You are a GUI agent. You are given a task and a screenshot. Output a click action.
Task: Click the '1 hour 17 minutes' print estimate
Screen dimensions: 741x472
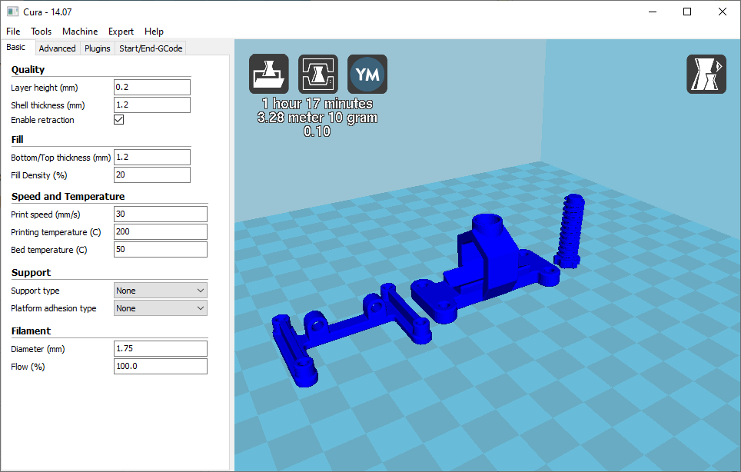(317, 104)
